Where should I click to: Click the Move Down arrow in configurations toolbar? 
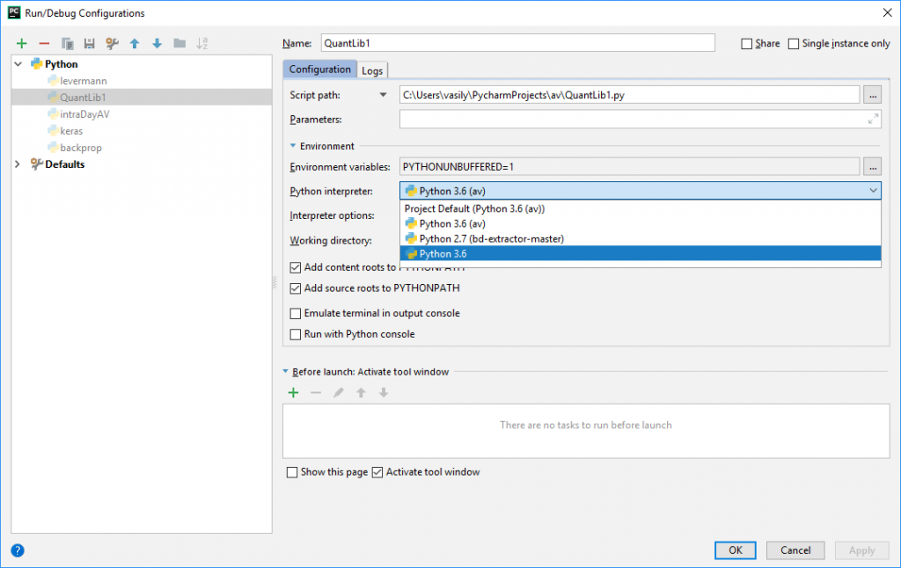[157, 43]
